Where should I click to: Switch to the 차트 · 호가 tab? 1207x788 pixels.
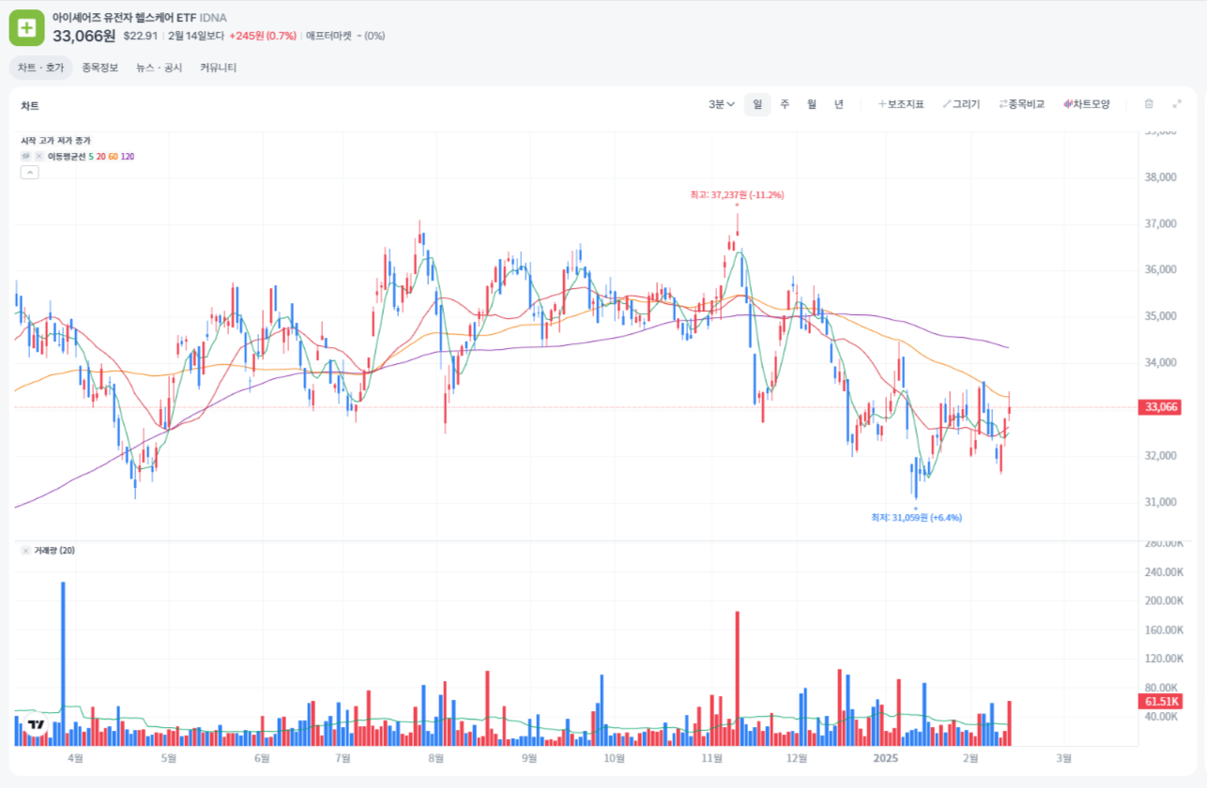pyautogui.click(x=40, y=68)
